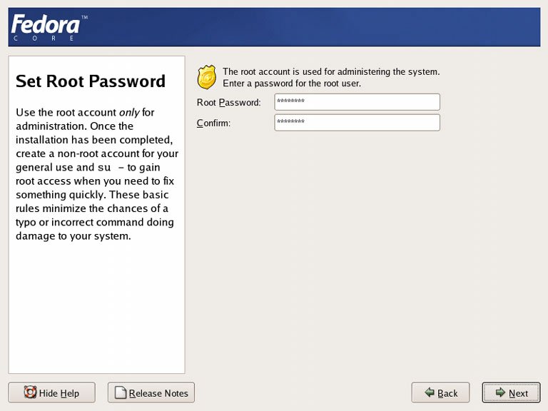Open the Release Notes

click(151, 392)
